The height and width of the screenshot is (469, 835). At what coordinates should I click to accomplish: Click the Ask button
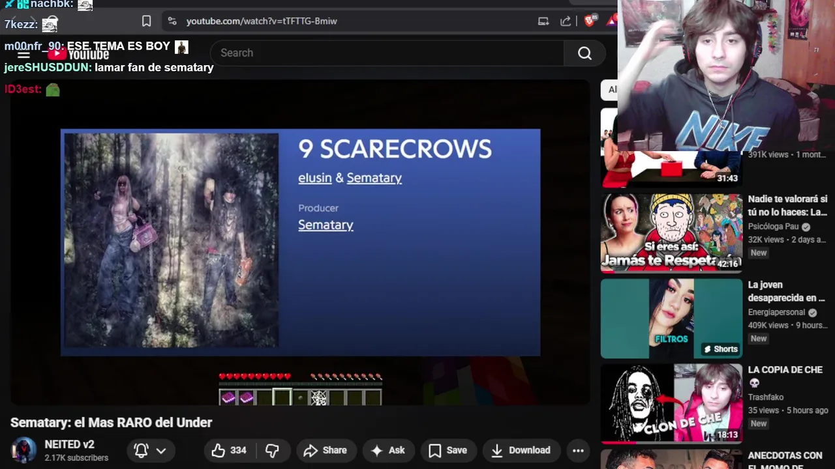[x=387, y=450]
